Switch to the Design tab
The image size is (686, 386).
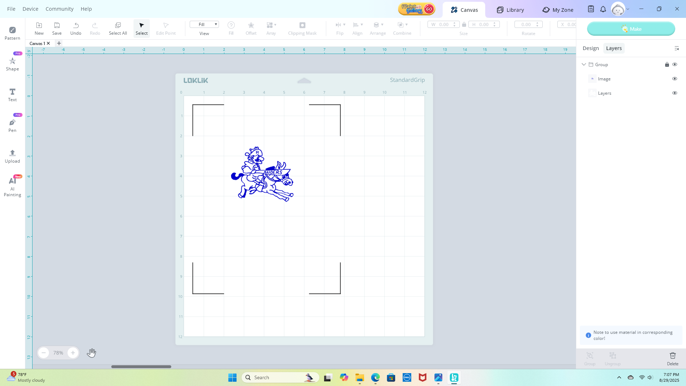tap(591, 48)
